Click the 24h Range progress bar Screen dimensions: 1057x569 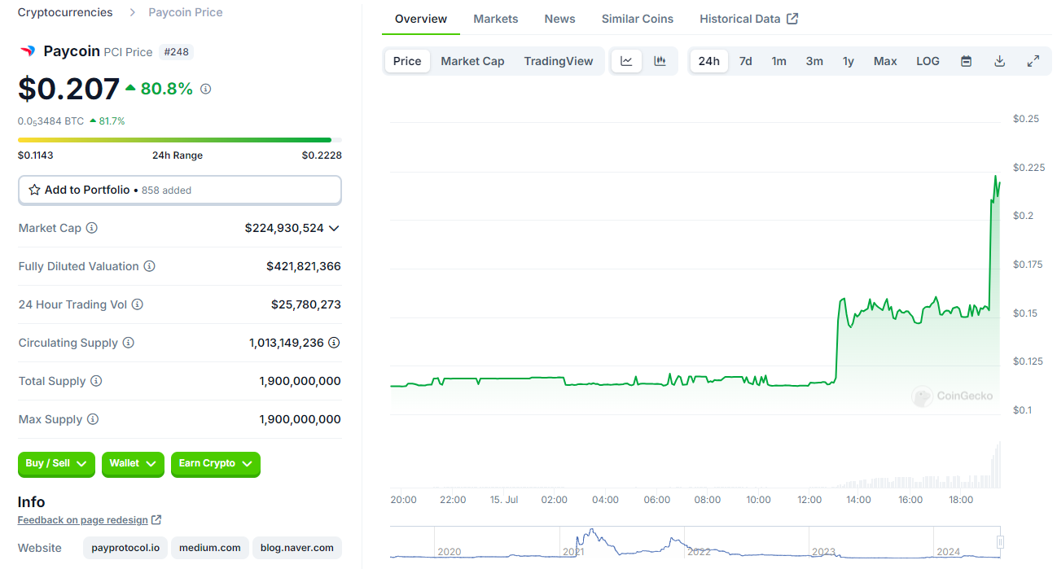coord(180,140)
